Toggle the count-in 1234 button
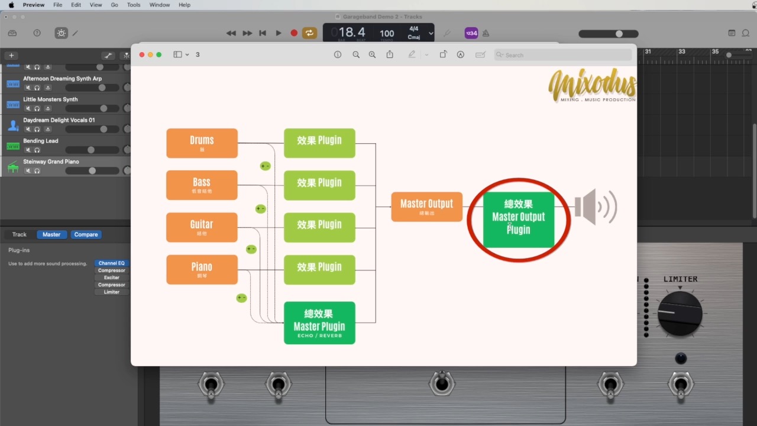 471,33
